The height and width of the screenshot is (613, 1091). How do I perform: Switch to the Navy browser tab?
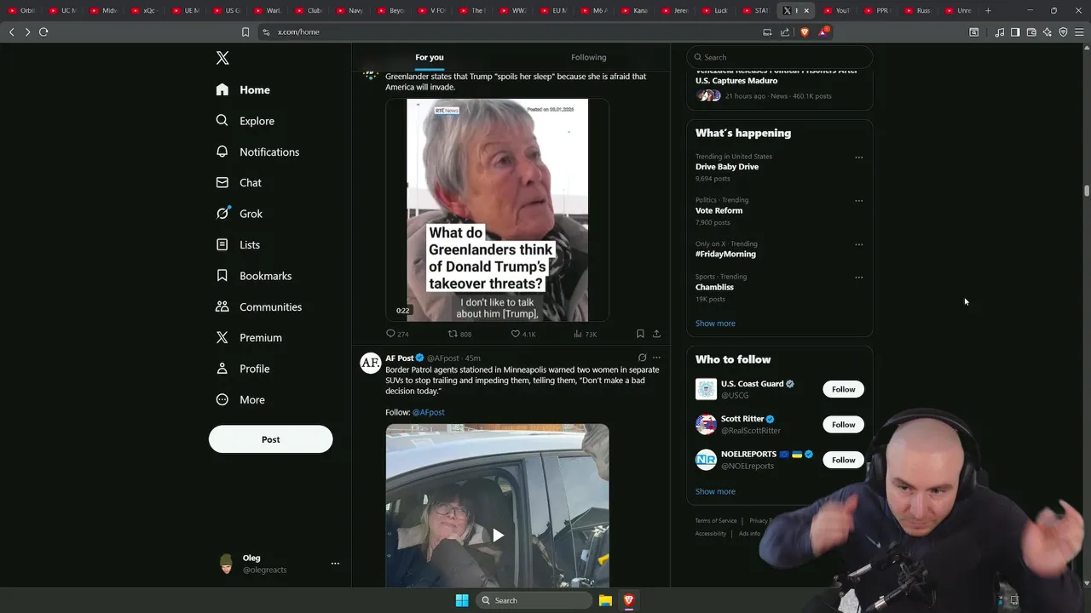349,10
